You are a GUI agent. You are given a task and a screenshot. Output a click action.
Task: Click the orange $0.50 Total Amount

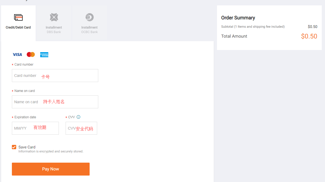309,36
